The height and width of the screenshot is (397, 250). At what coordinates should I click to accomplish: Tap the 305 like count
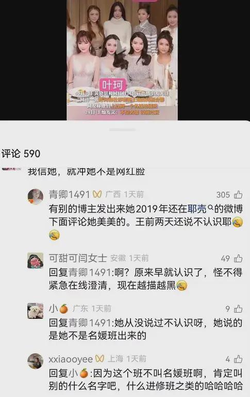click(x=223, y=195)
